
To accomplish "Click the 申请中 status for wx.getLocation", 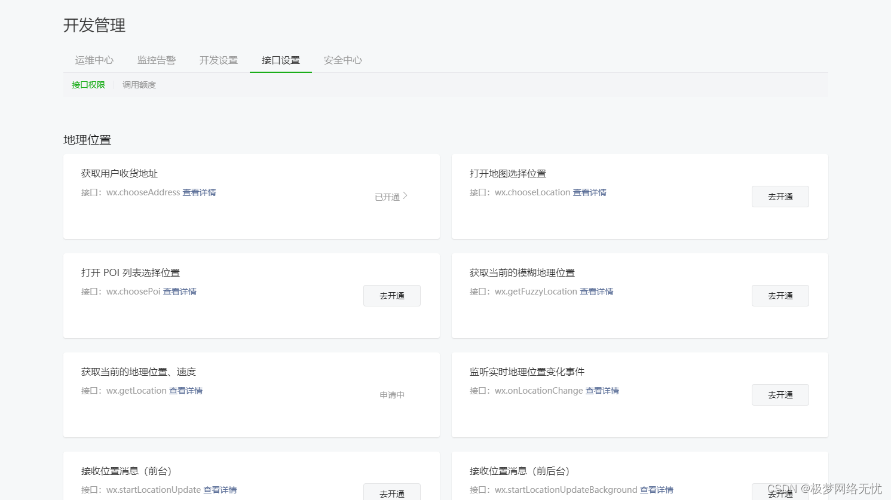I will pos(392,395).
